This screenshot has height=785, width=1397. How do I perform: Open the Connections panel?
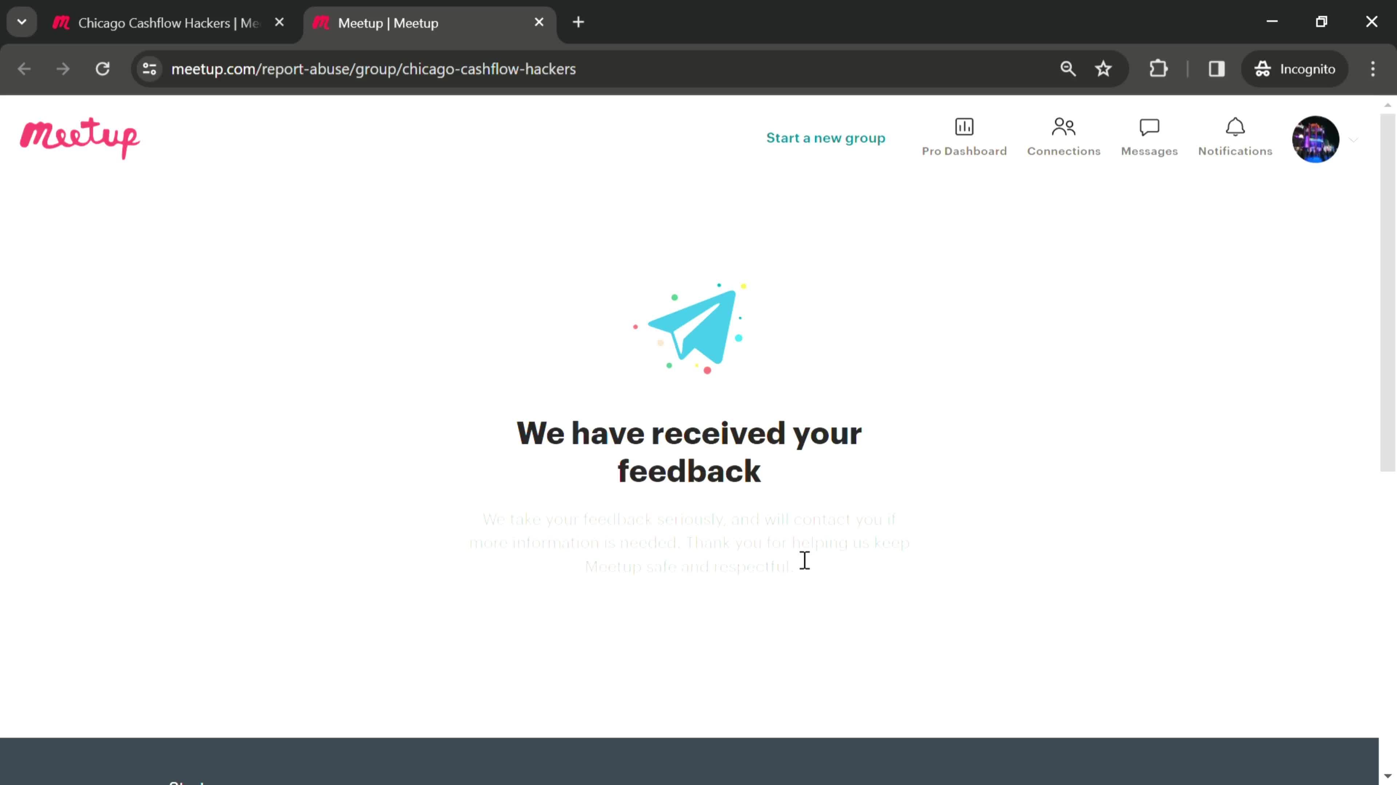click(1063, 137)
